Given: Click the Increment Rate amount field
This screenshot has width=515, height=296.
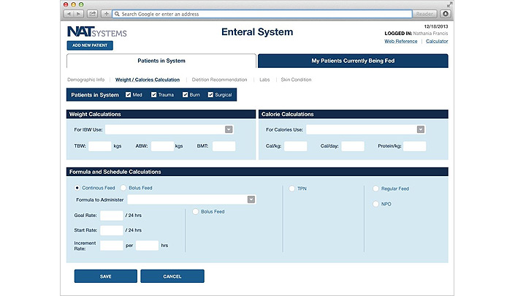Looking at the screenshot, I should tap(112, 246).
